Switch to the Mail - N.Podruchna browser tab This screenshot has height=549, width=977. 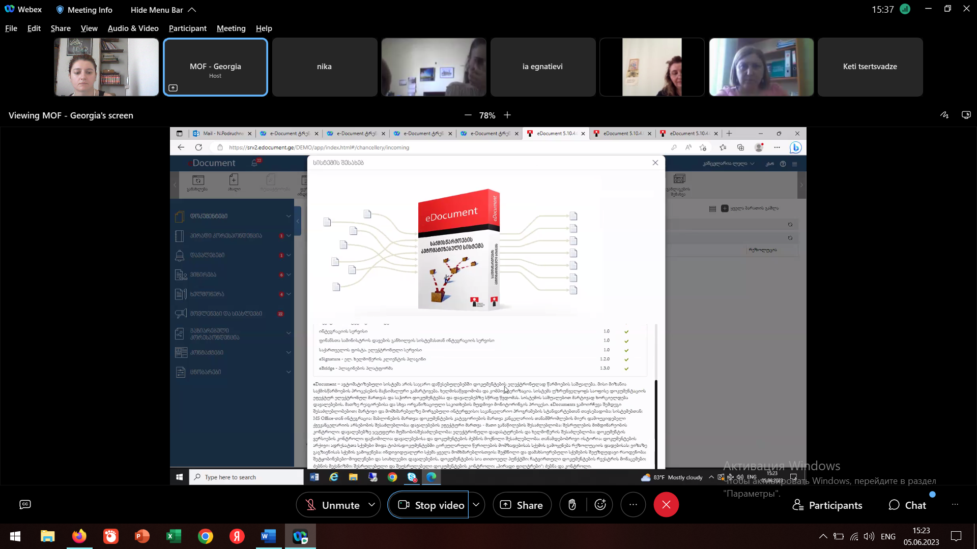[222, 134]
